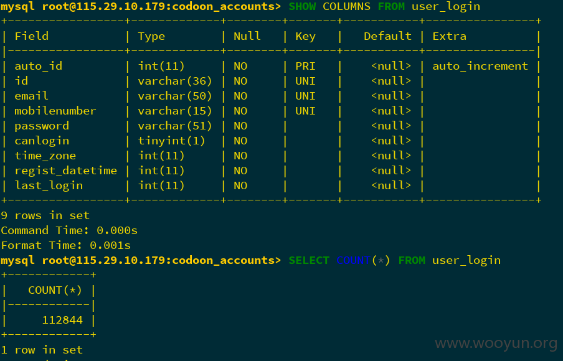Click the "9 rows in set" line
The width and height of the screenshot is (563, 361).
[x=45, y=215]
